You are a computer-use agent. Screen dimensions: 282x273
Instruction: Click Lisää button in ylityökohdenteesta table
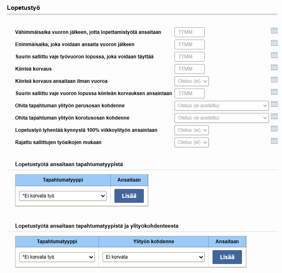227,257
